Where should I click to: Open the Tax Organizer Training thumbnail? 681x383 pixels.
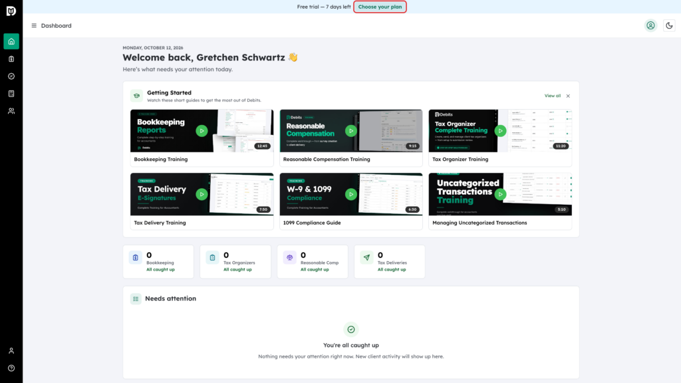pyautogui.click(x=500, y=131)
